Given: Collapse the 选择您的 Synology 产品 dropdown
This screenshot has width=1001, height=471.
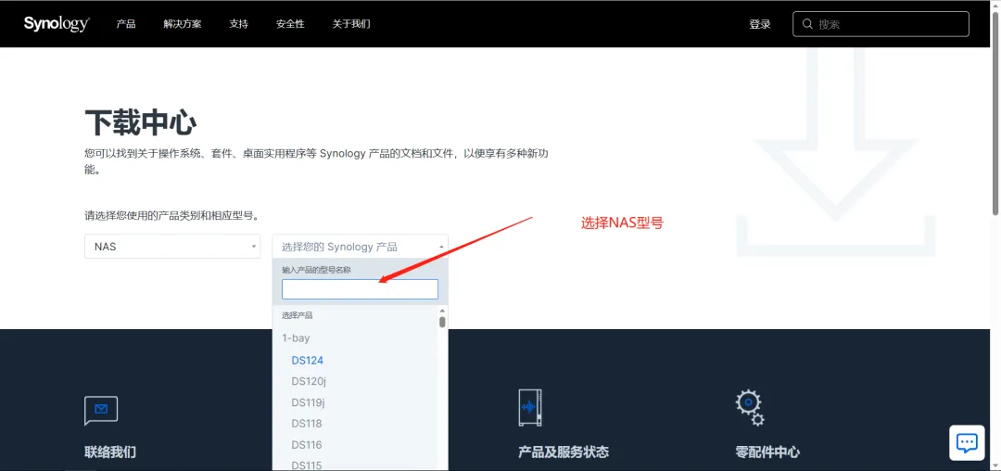Looking at the screenshot, I should click(360, 247).
